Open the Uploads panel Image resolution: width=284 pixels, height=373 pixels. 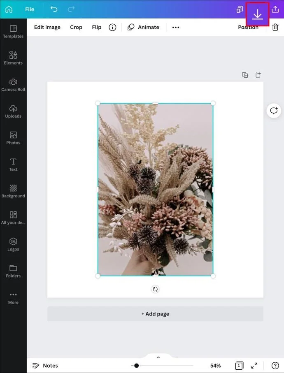(13, 111)
